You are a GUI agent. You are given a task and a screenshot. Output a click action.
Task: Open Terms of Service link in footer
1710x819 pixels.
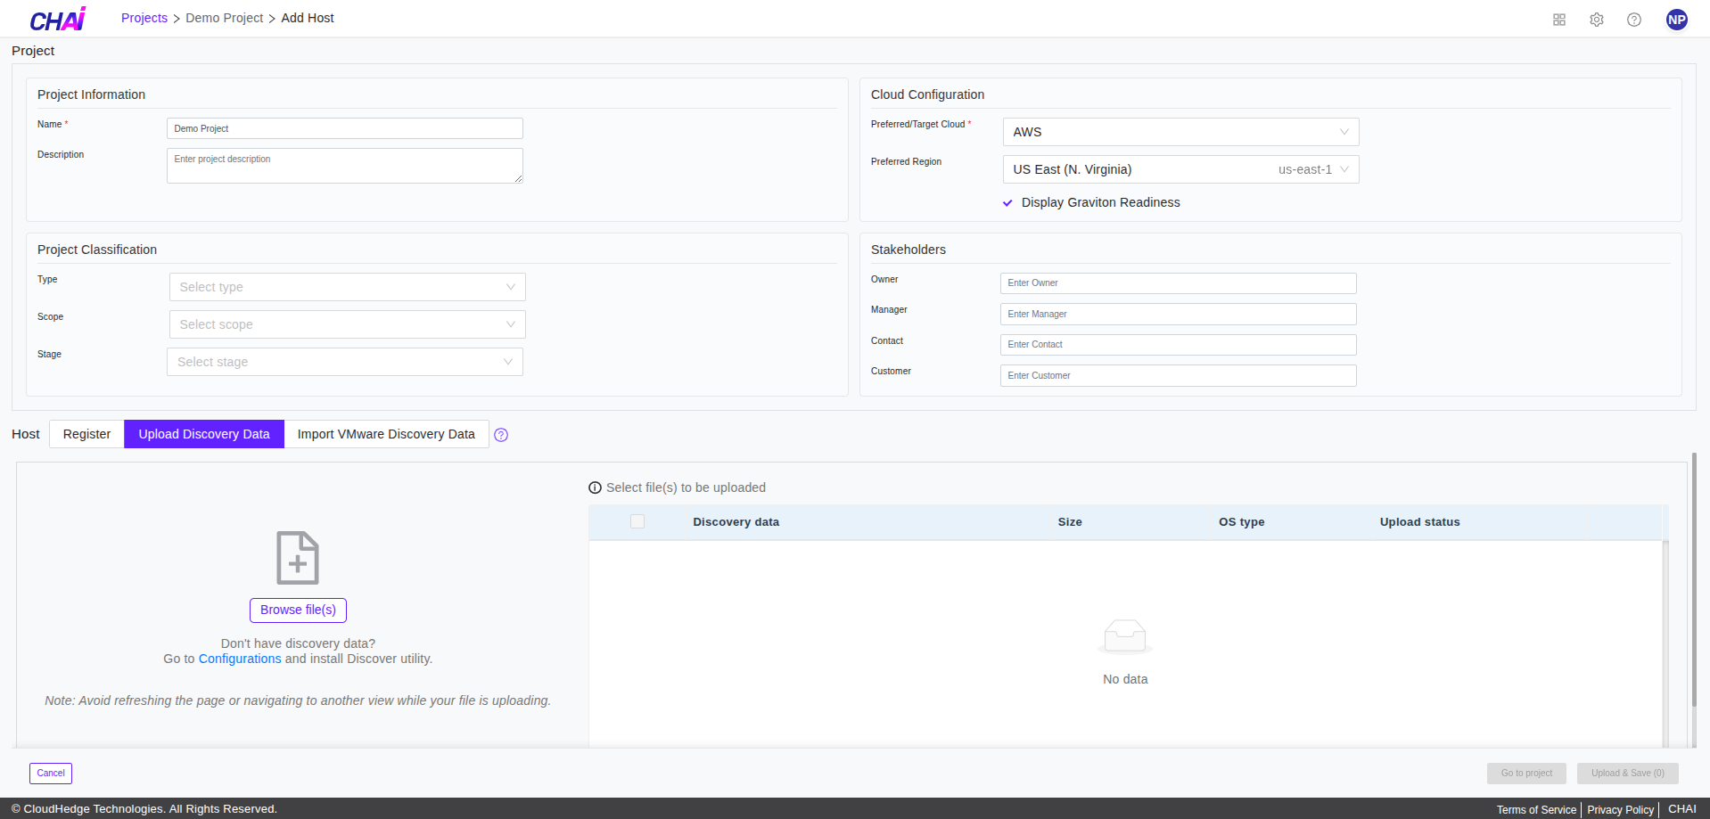click(x=1536, y=809)
